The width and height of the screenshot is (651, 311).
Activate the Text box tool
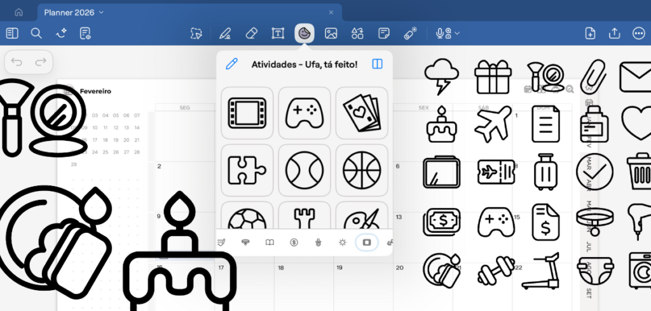point(278,33)
